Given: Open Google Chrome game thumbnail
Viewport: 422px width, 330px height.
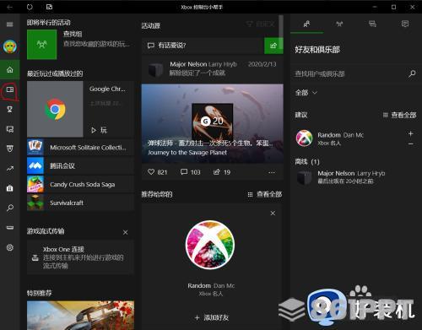Looking at the screenshot, I should click(55, 109).
